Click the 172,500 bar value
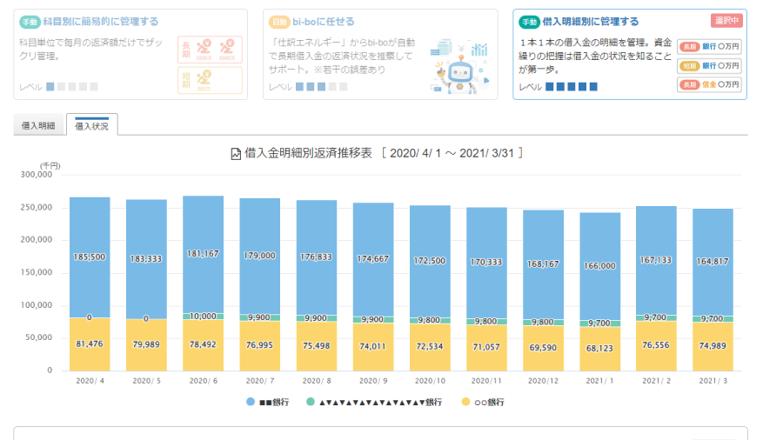 pyautogui.click(x=430, y=260)
